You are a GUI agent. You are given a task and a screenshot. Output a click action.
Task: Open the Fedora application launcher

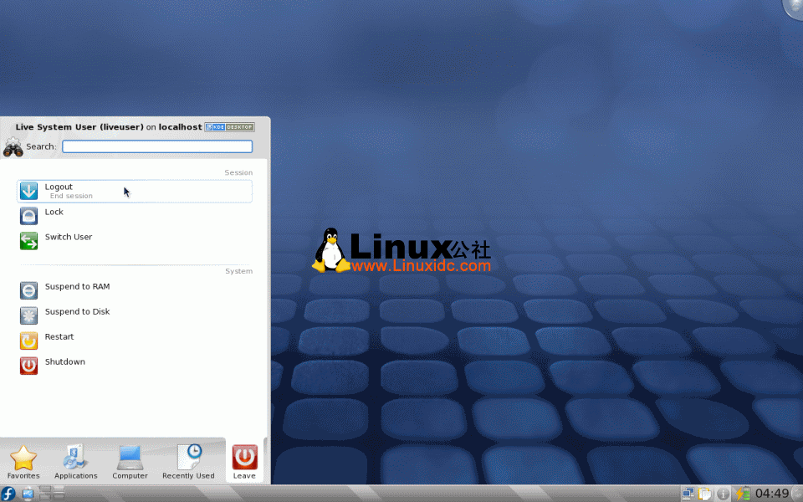(8, 493)
